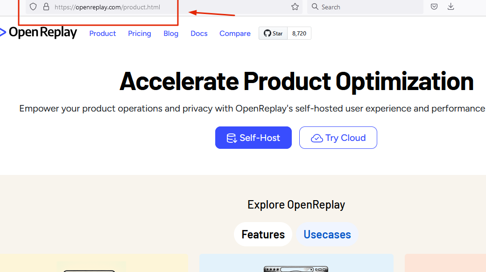This screenshot has width=486, height=272.
Task: Select the Features tab
Action: click(x=263, y=235)
